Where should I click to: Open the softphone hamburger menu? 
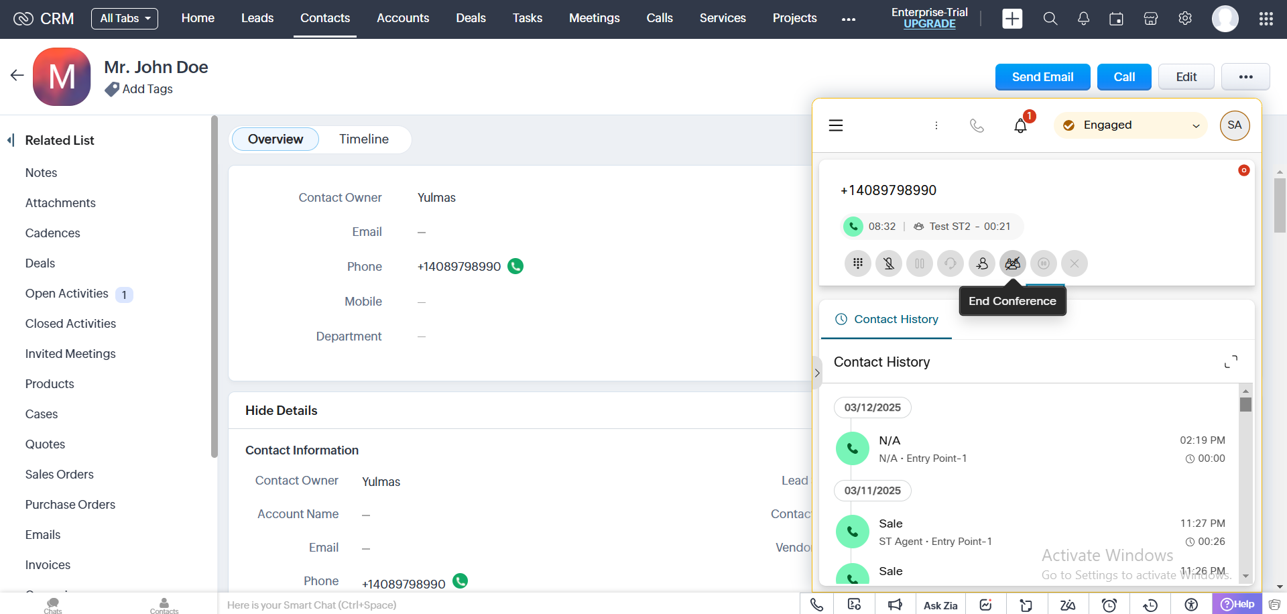pos(835,125)
